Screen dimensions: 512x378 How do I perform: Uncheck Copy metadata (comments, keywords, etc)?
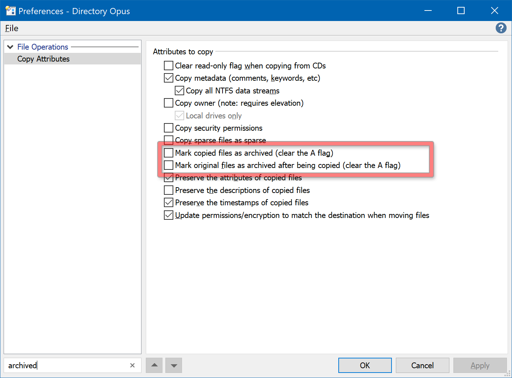click(169, 78)
